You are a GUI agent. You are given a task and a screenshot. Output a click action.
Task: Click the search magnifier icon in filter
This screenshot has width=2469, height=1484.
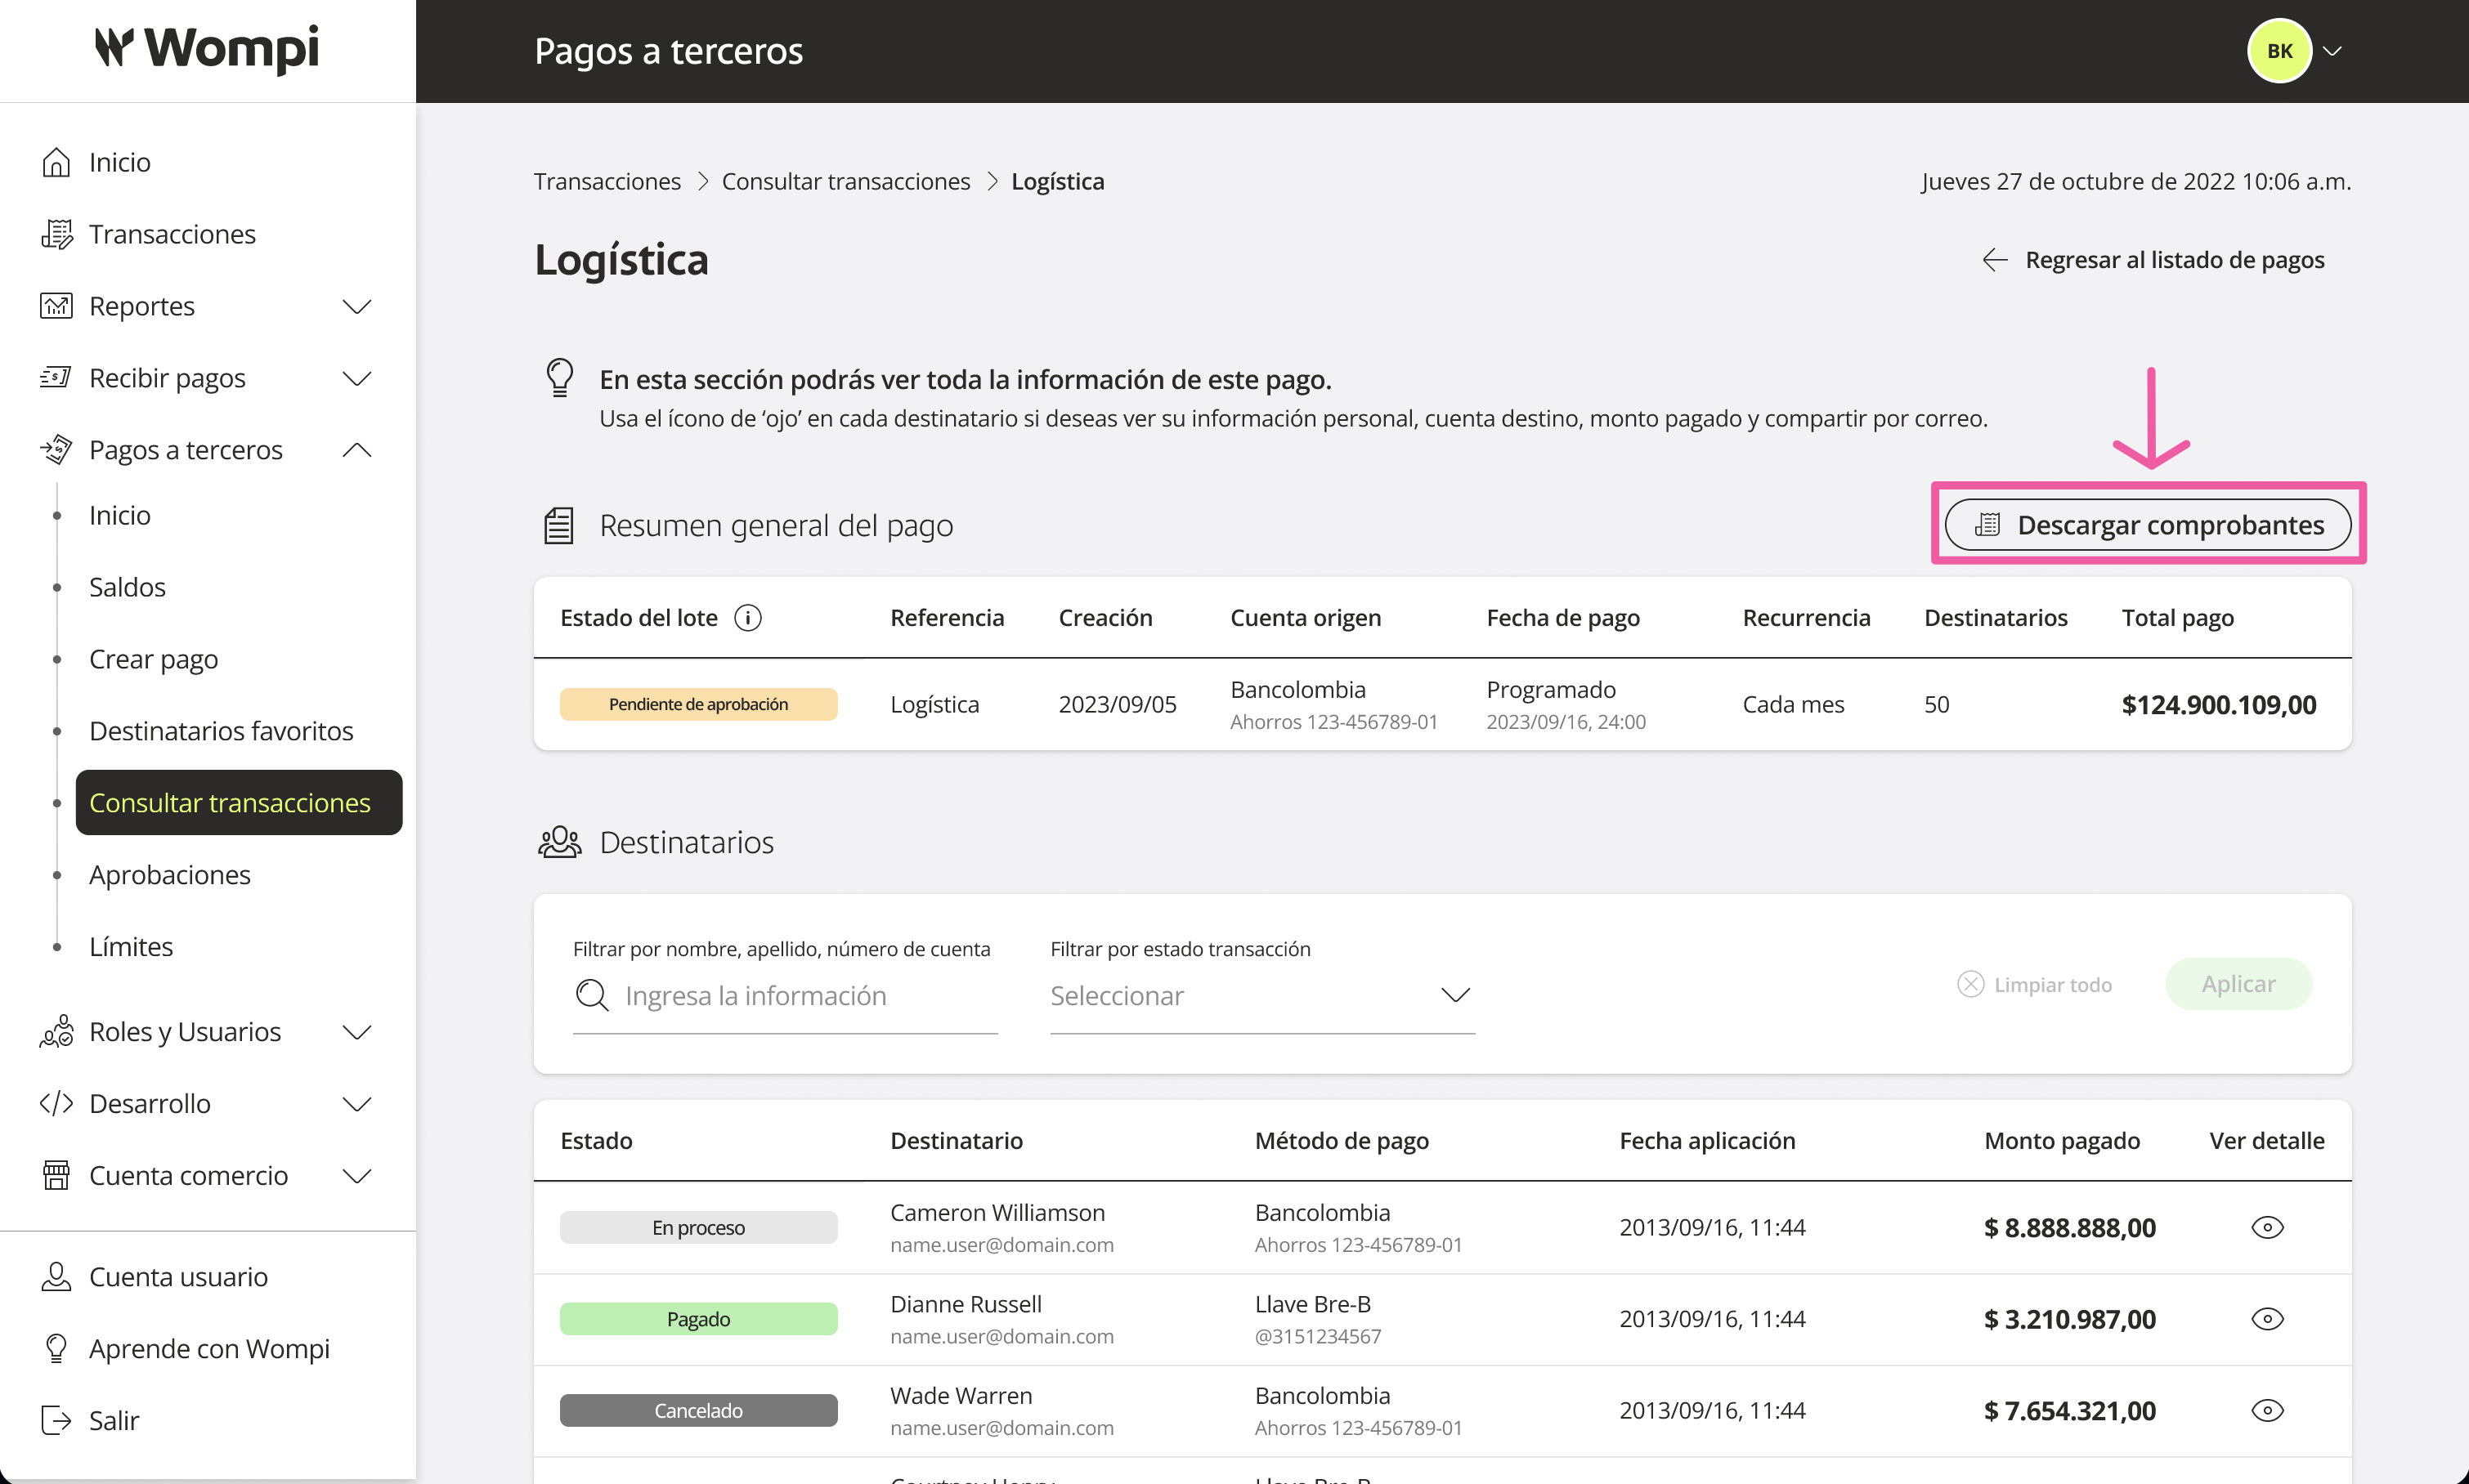coord(592,995)
